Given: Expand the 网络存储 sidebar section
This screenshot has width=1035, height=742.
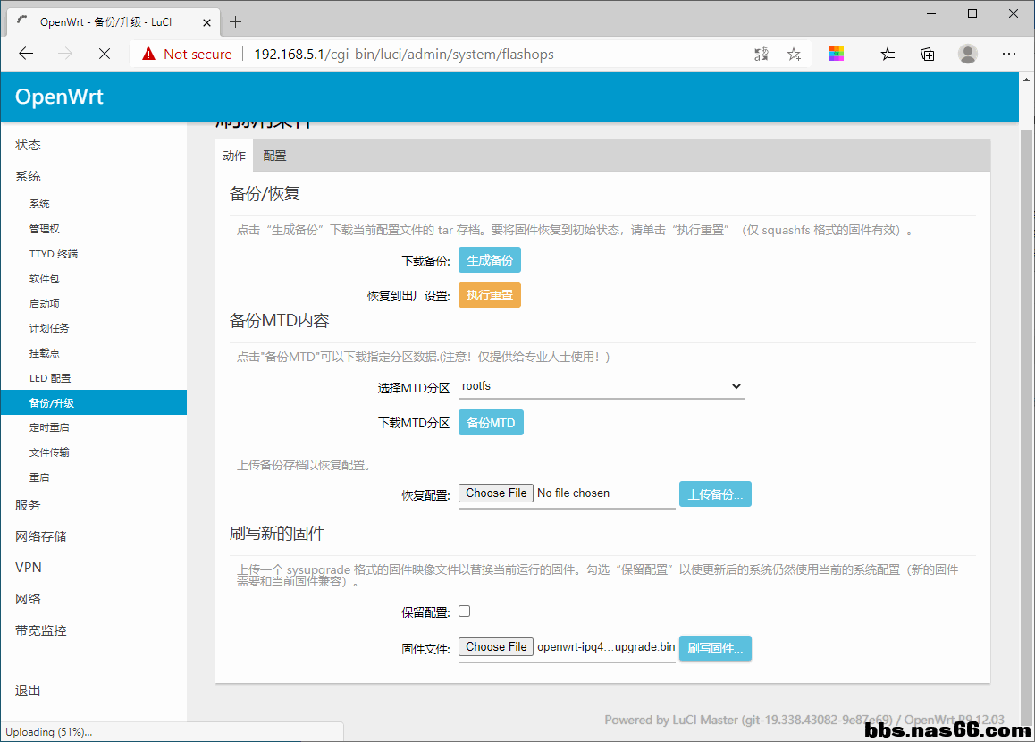Looking at the screenshot, I should [40, 536].
